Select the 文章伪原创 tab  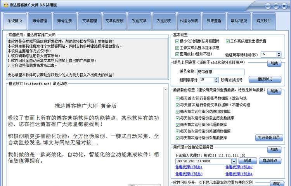(114, 21)
